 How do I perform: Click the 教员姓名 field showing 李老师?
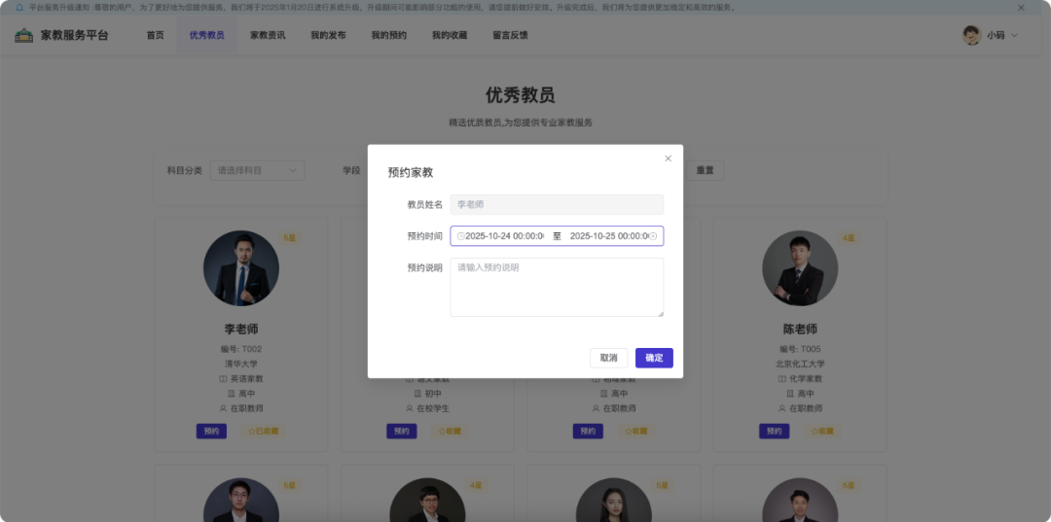pyautogui.click(x=557, y=205)
